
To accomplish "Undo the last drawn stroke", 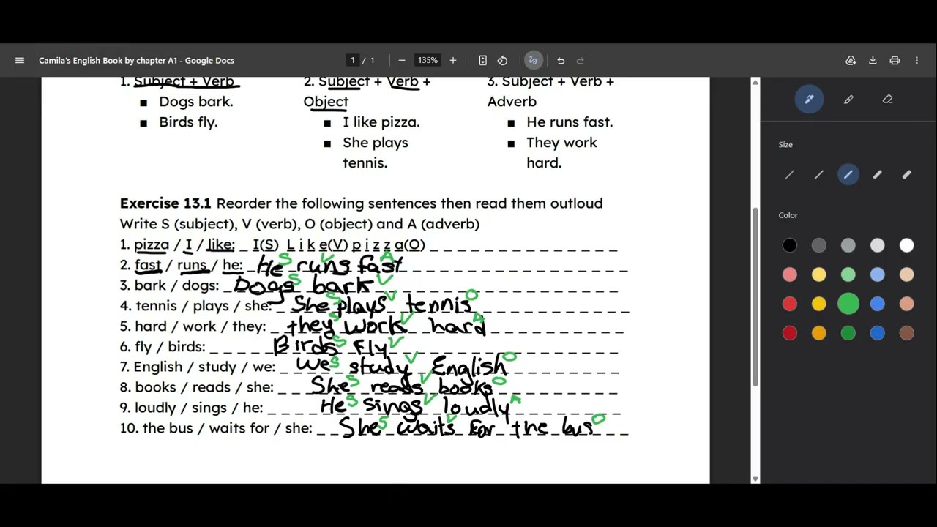I will click(x=561, y=61).
